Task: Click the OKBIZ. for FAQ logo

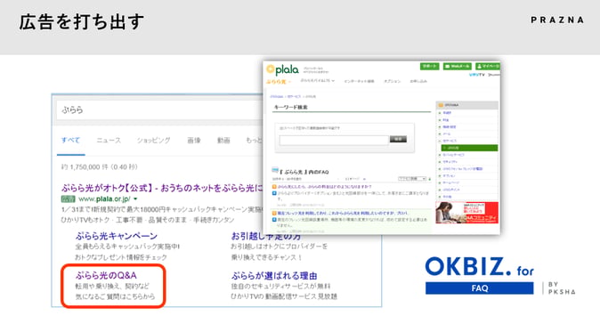Action: click(480, 275)
